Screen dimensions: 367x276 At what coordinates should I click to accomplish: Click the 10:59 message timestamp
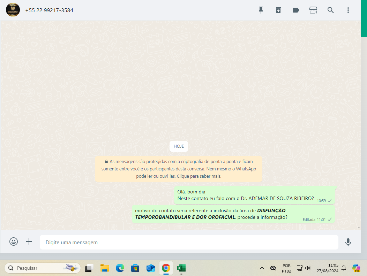[x=321, y=201]
